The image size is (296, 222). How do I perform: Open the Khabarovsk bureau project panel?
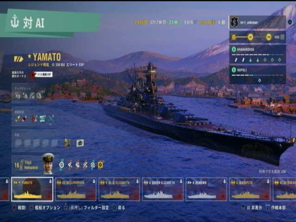coord(258,55)
